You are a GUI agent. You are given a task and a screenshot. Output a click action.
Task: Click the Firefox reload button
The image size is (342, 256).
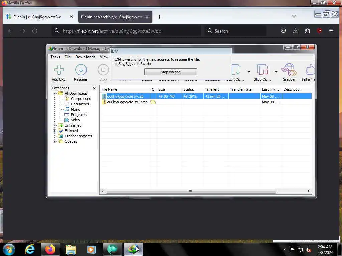tap(35, 31)
